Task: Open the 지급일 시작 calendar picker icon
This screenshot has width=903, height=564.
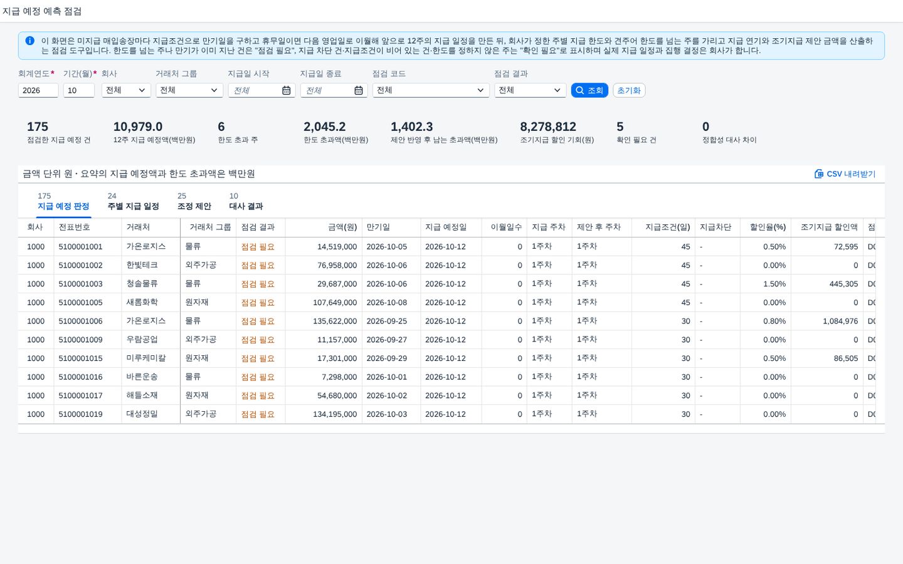Action: point(286,90)
